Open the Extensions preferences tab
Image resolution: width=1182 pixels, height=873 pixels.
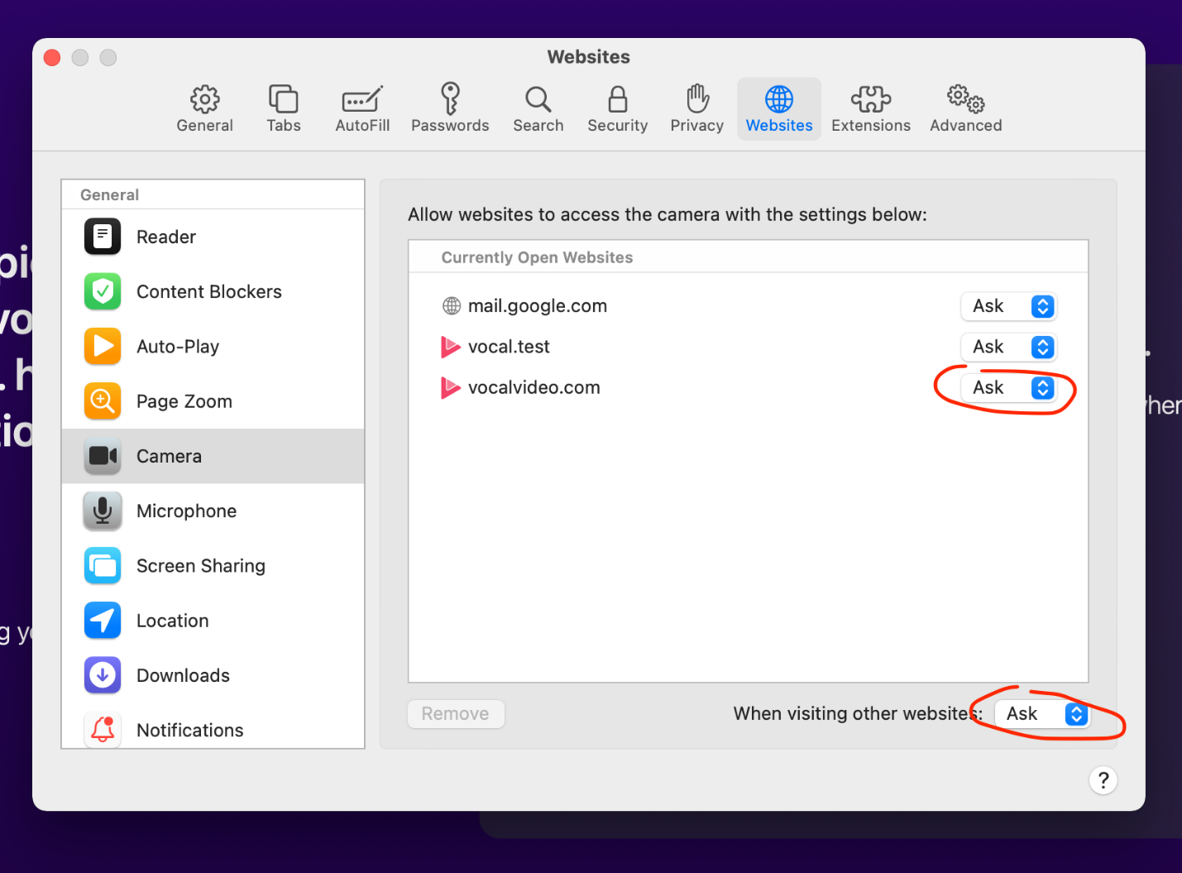(871, 108)
